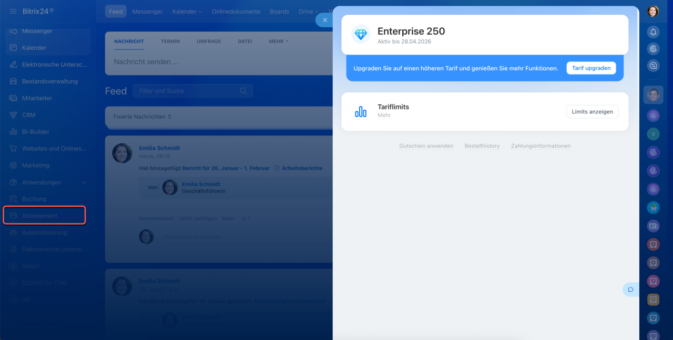Click Kommentieren under the feed post

pos(157,218)
